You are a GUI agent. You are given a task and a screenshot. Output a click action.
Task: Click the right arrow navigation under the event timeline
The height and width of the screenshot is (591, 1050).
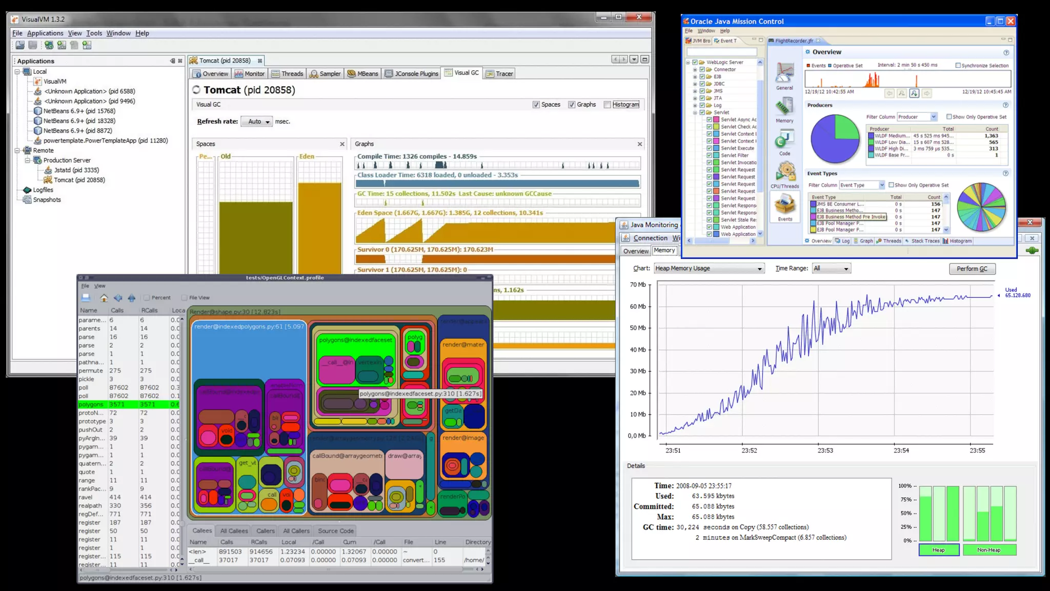[926, 93]
